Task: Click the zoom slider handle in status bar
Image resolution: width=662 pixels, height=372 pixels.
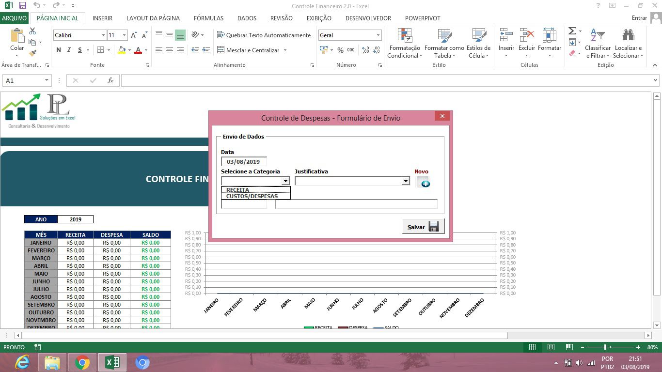Action: (605, 347)
